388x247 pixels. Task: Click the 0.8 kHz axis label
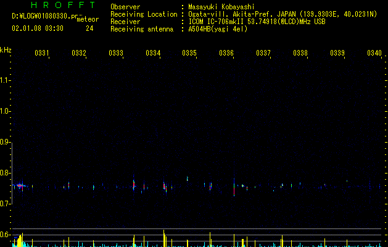click(x=5, y=173)
